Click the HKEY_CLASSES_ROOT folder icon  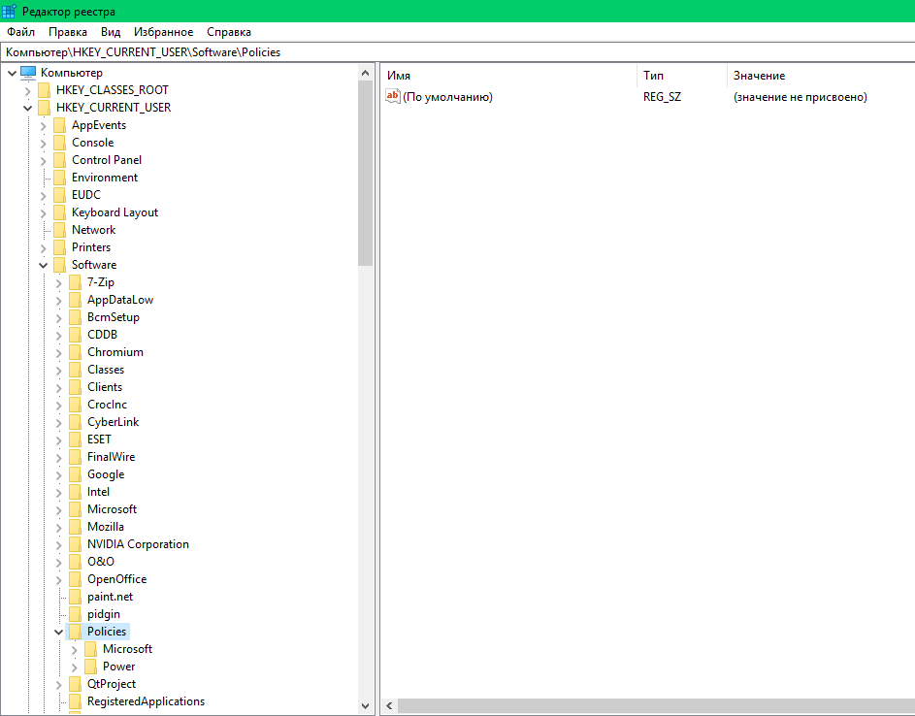44,90
